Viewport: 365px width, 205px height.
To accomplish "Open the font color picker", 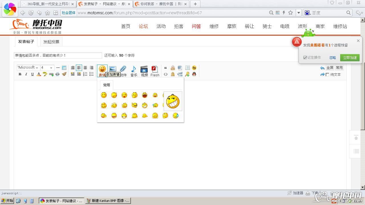I will 39,74.
